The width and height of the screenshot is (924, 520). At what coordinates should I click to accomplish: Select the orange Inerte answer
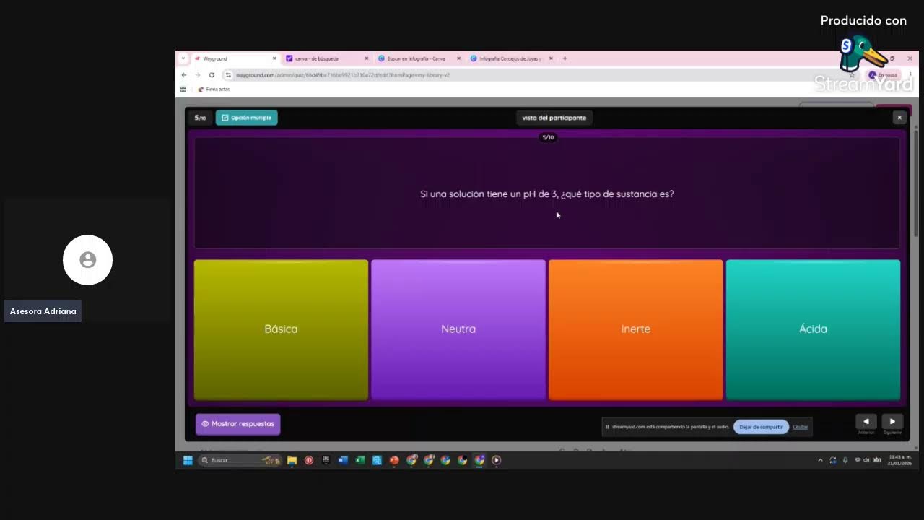coord(636,329)
